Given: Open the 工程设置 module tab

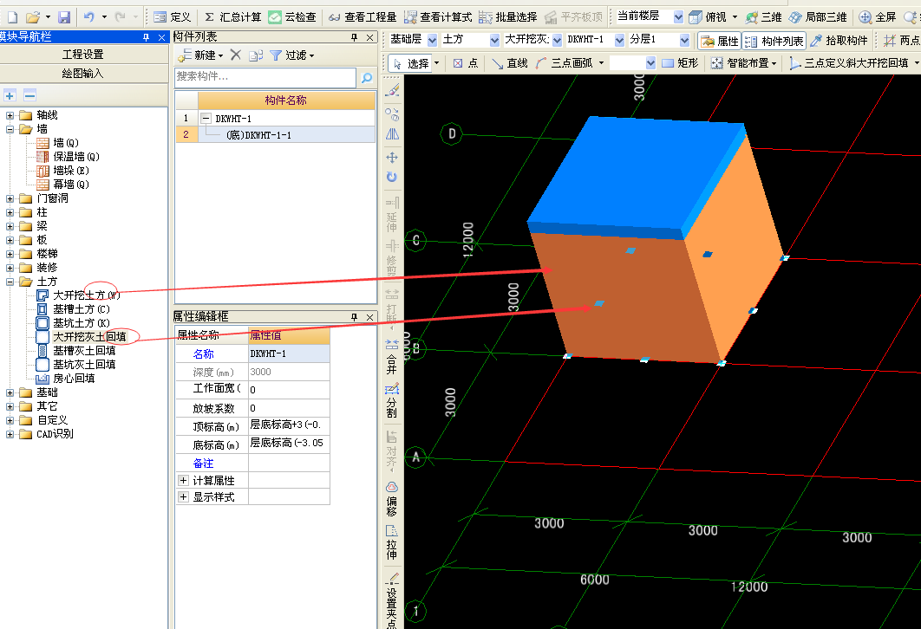Looking at the screenshot, I should [83, 54].
